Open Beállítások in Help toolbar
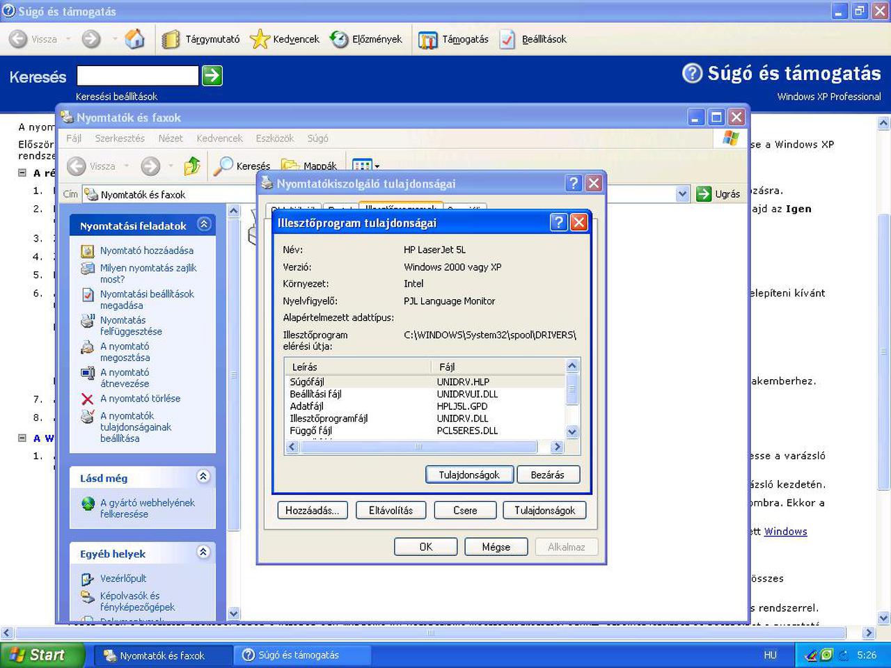Screen dimensions: 891x668 (x=533, y=40)
